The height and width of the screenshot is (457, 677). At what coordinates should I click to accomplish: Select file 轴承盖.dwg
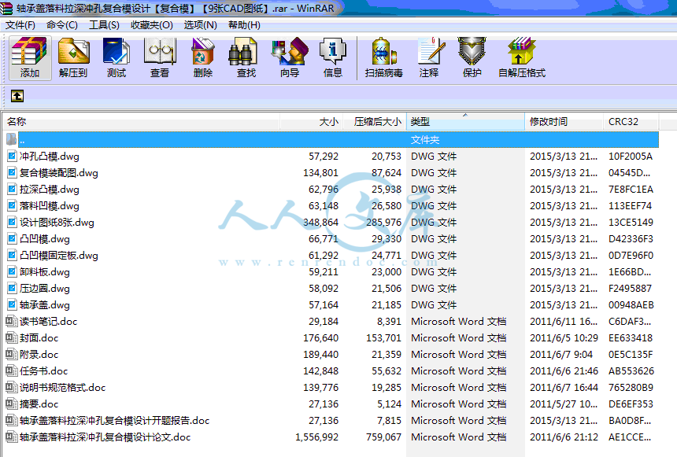pyautogui.click(x=44, y=305)
